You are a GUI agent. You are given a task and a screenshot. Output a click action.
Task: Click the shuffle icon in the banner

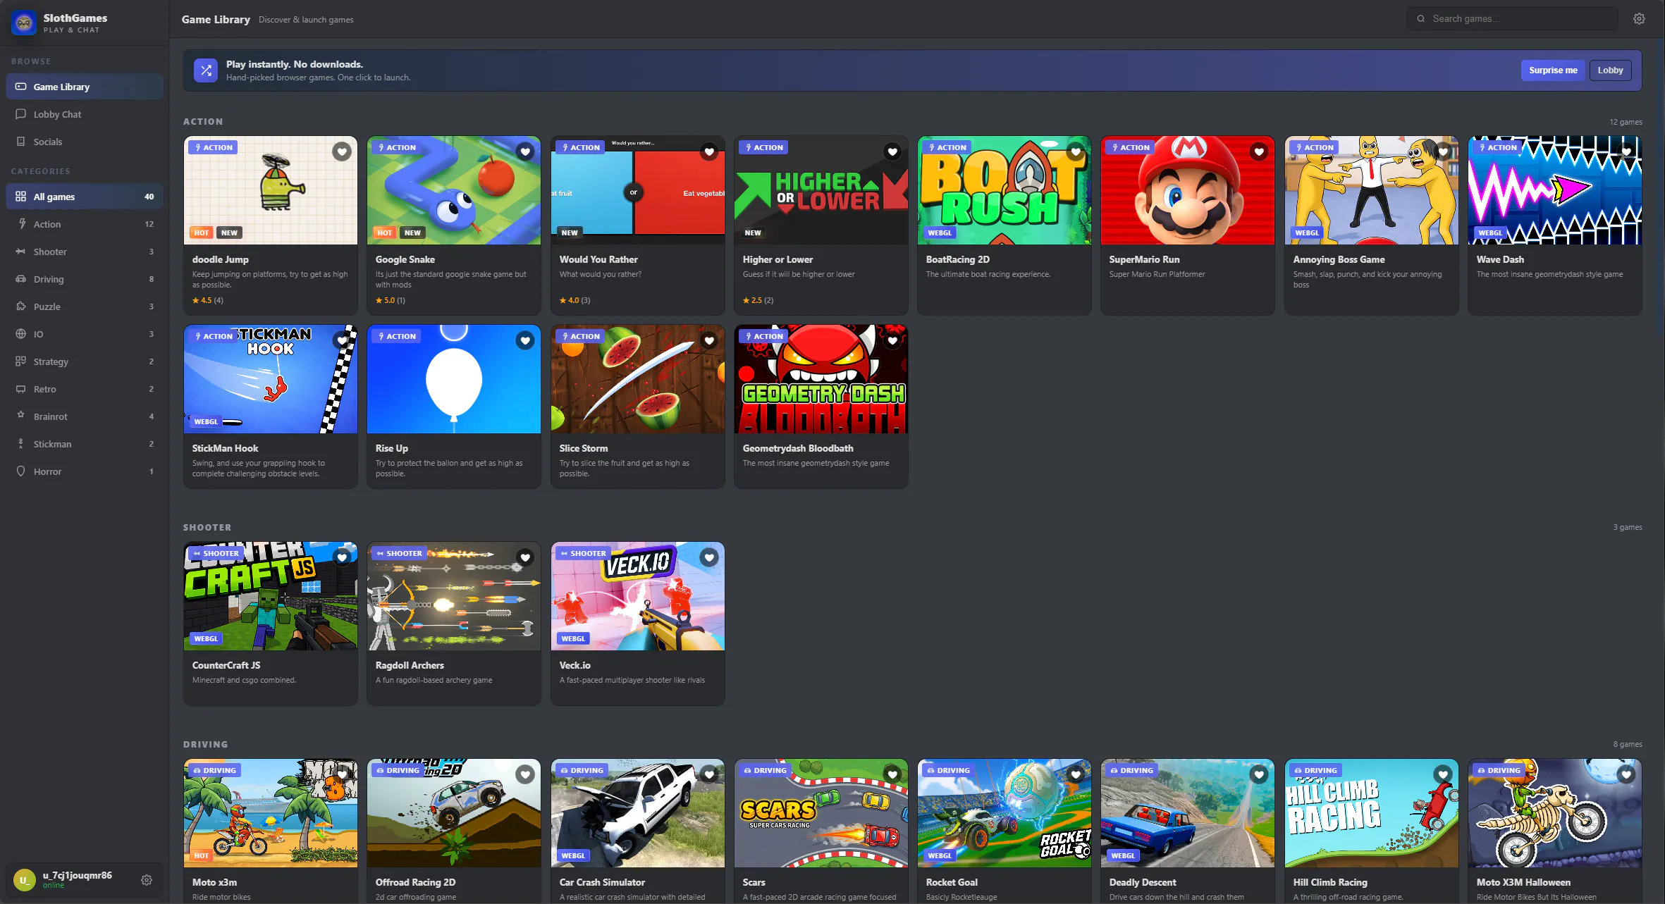(x=206, y=70)
